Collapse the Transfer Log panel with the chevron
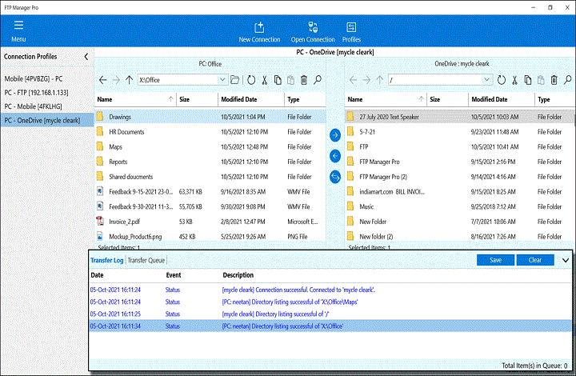This screenshot has width=576, height=376. [x=566, y=260]
